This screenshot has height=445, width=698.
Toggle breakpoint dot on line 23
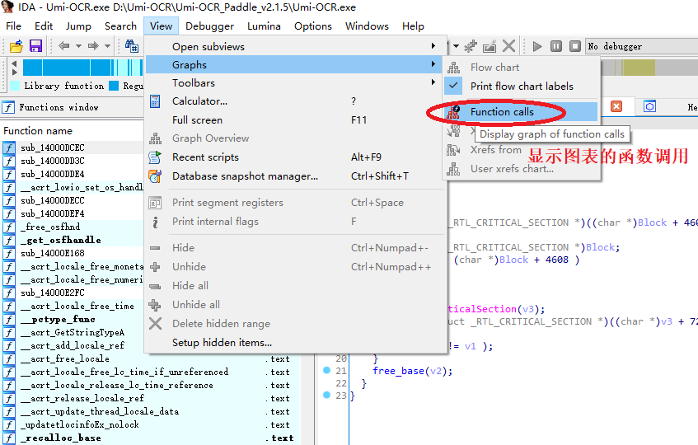(326, 395)
